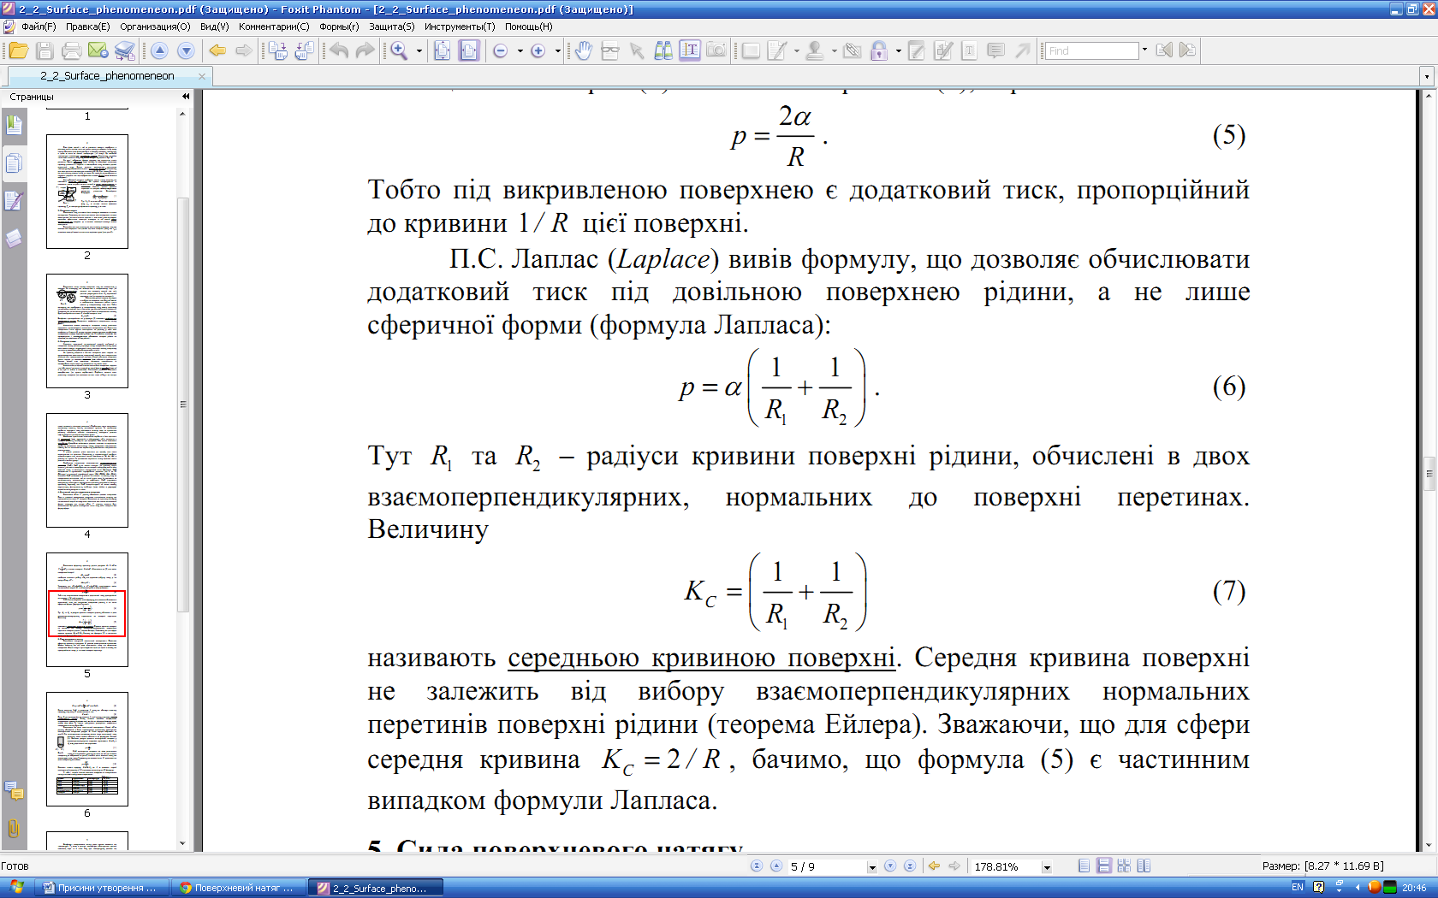Switch to continuous facing layout in status bar
The height and width of the screenshot is (898, 1438).
tap(1144, 866)
